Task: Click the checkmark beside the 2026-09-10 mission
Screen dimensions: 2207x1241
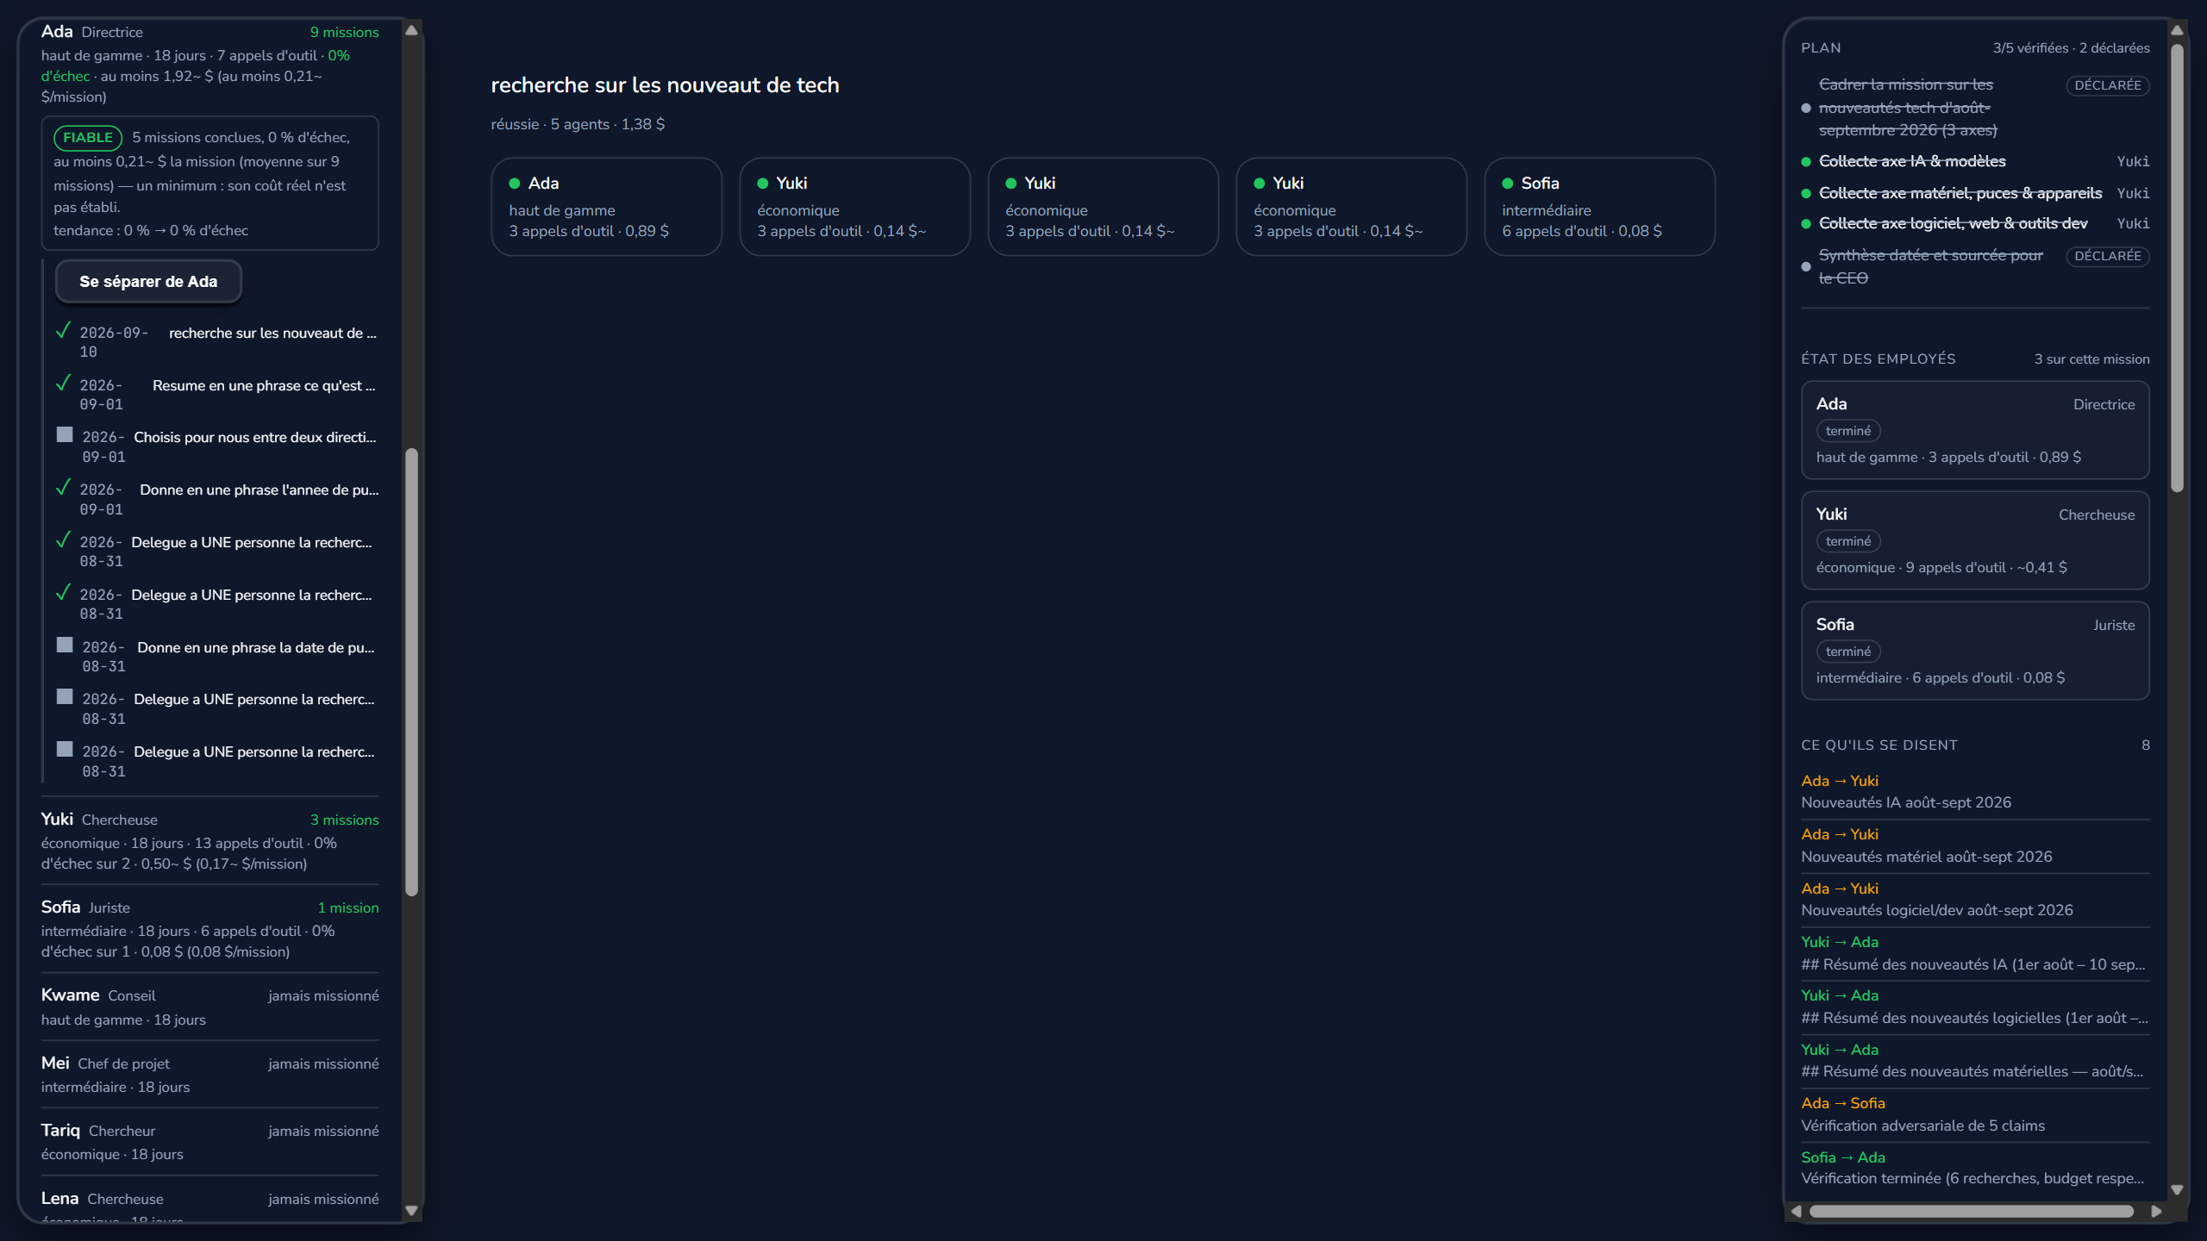Action: tap(63, 331)
